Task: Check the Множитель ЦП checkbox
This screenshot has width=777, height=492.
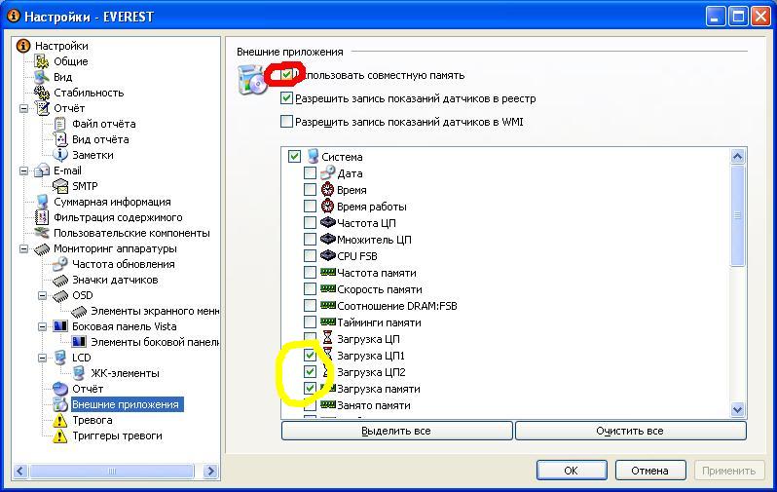Action: click(310, 240)
